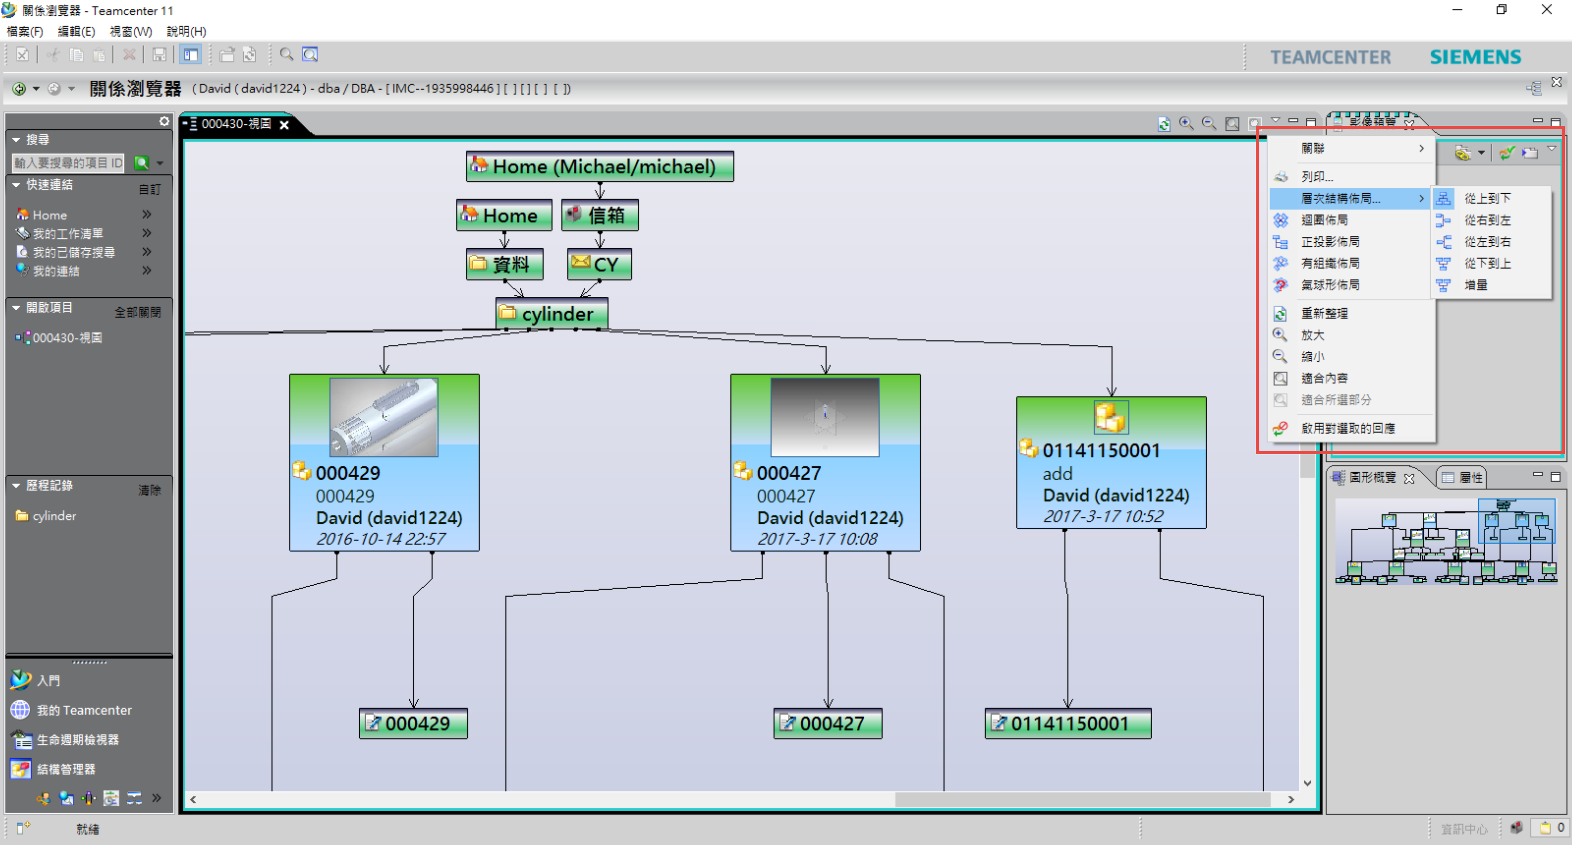Choose 重新整理 from context menu
The image size is (1572, 845).
click(x=1351, y=314)
